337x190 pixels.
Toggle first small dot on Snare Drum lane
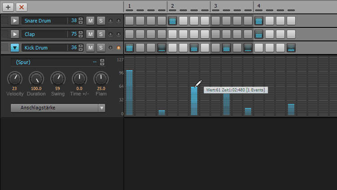pos(111,21)
